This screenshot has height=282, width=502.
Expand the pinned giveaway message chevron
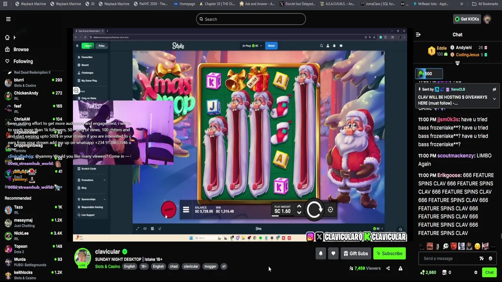point(494,99)
